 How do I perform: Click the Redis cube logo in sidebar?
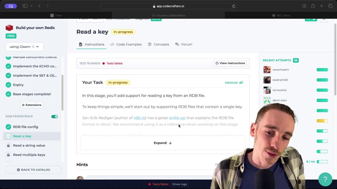tap(9, 28)
